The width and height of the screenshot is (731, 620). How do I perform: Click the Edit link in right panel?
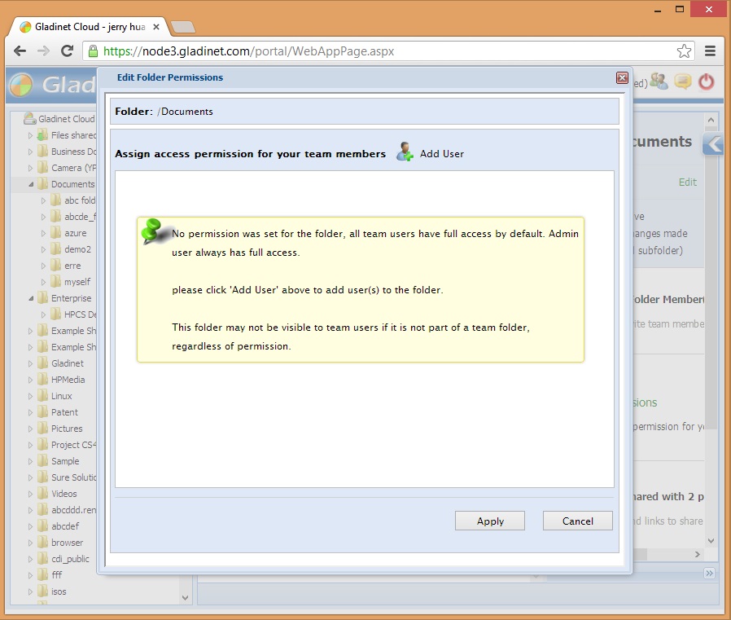tap(687, 182)
